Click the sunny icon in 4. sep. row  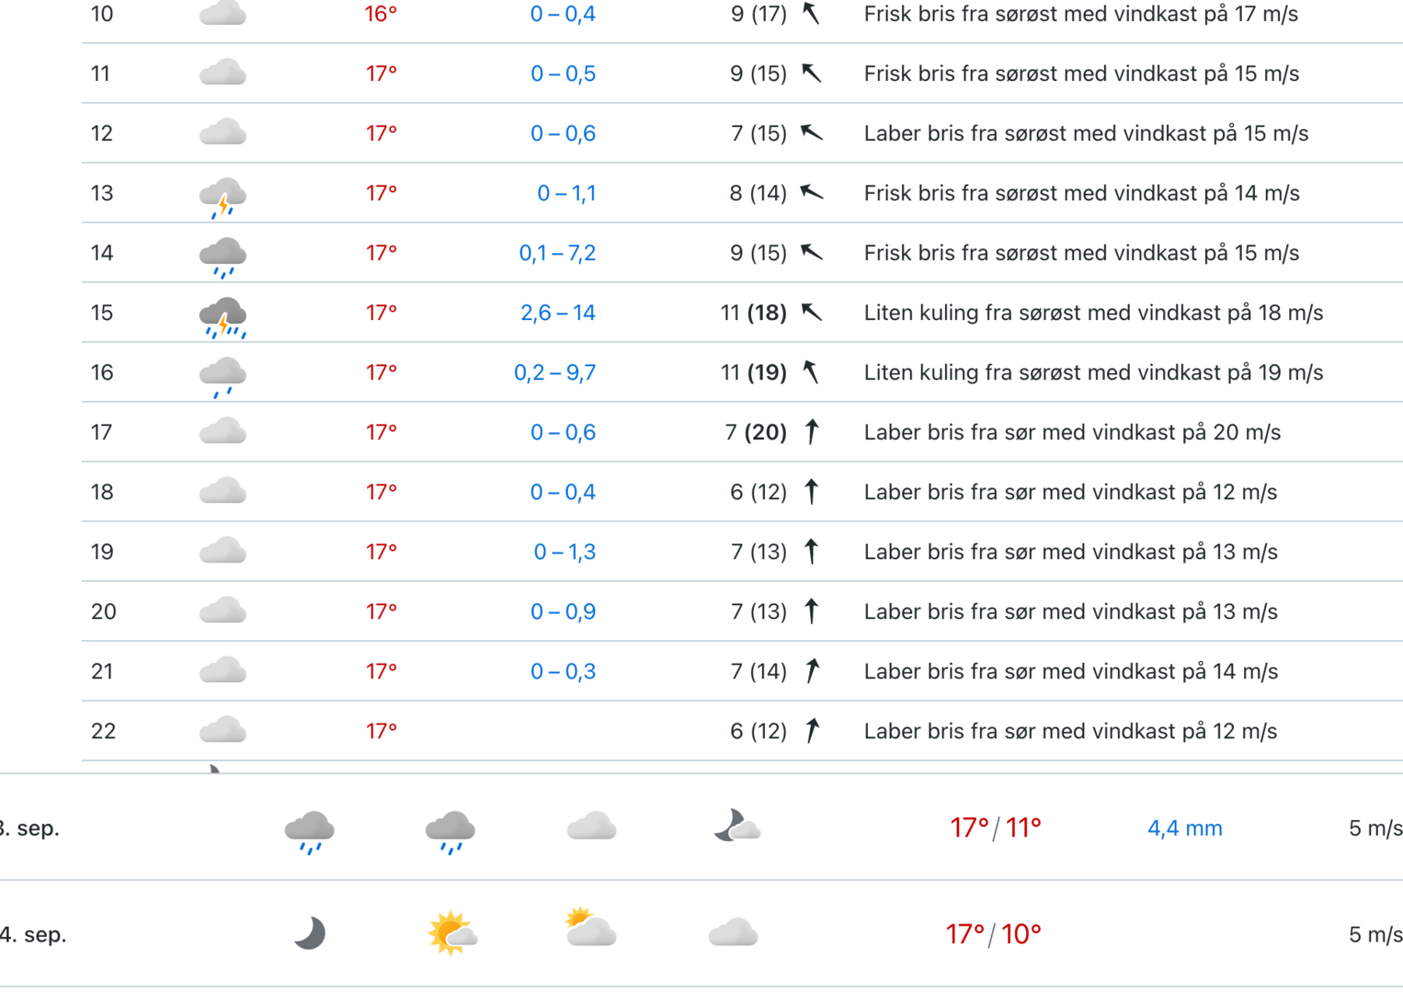pyautogui.click(x=451, y=933)
